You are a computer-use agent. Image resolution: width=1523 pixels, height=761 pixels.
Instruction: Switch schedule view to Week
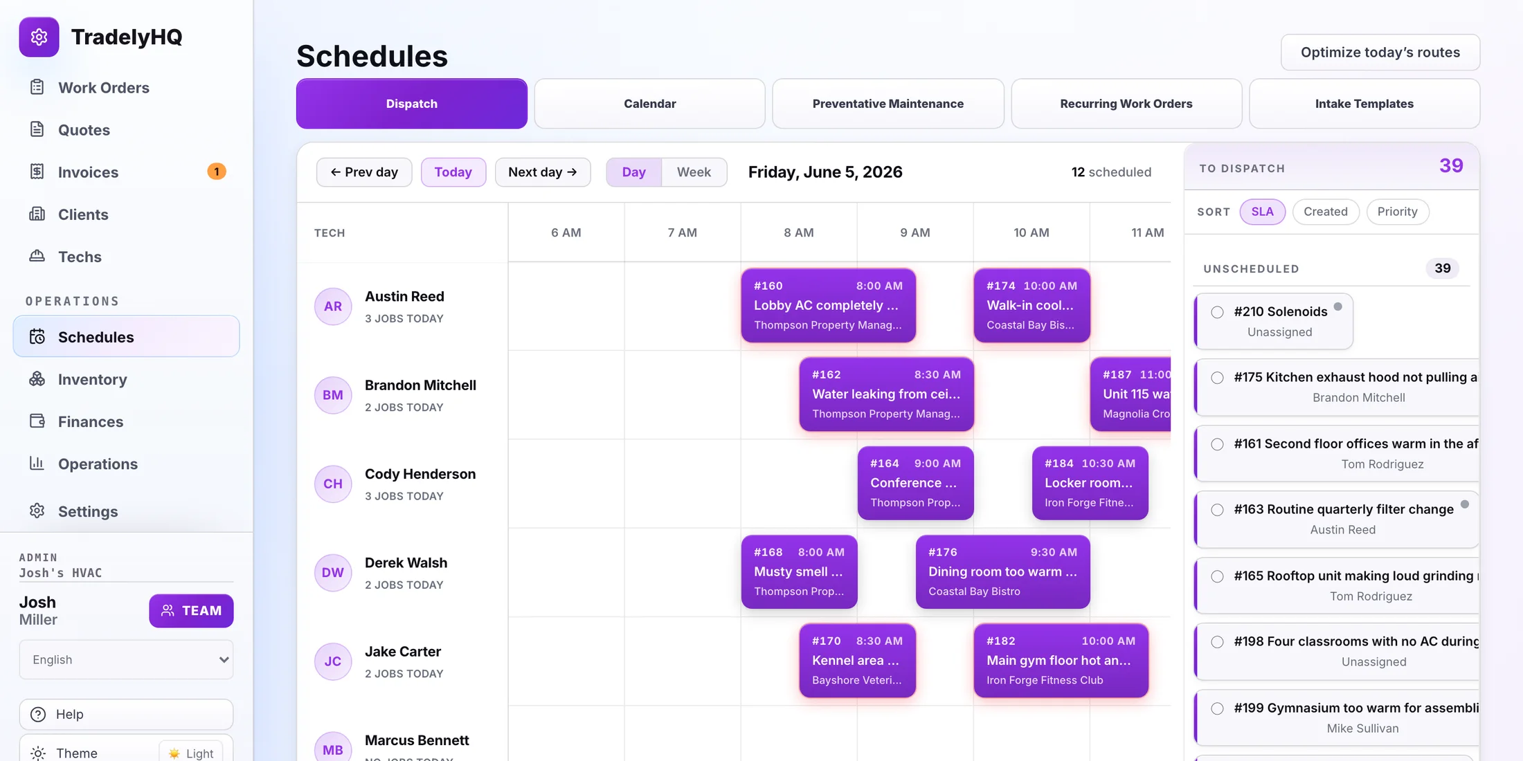pos(694,172)
